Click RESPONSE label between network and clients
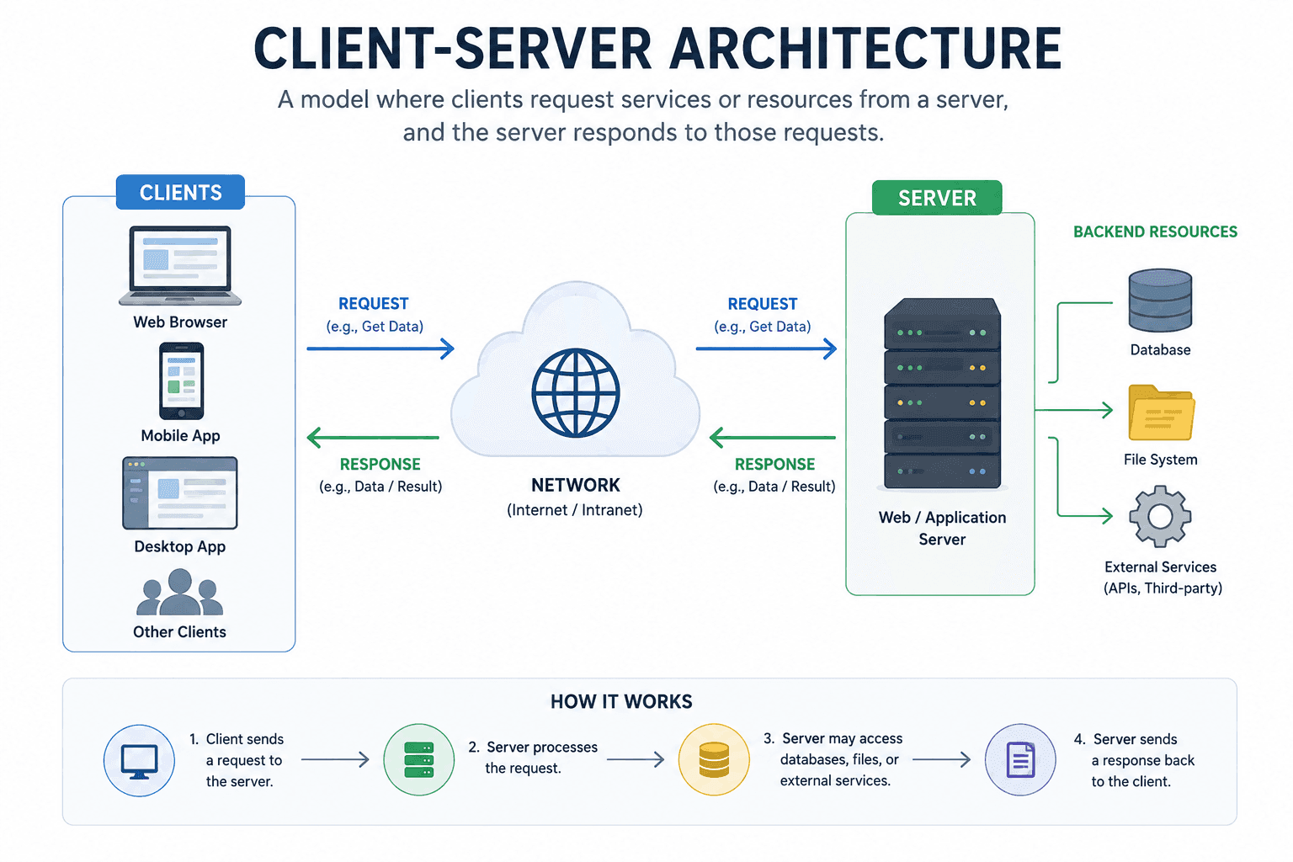 [x=380, y=464]
